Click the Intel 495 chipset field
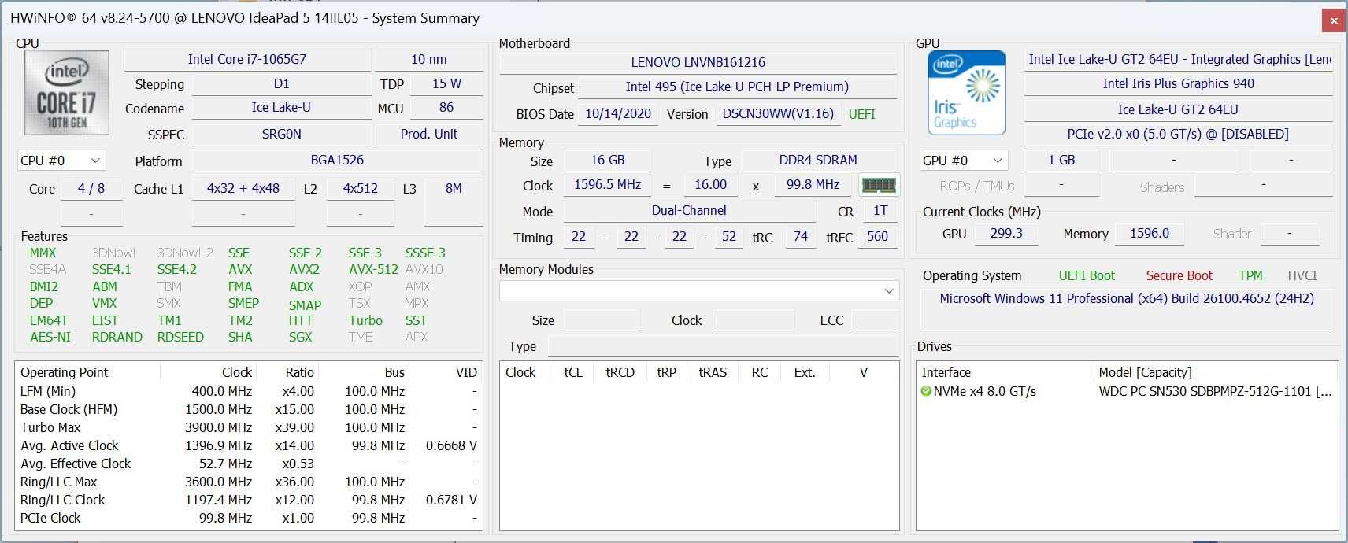Viewport: 1348px width, 543px height. click(x=737, y=87)
